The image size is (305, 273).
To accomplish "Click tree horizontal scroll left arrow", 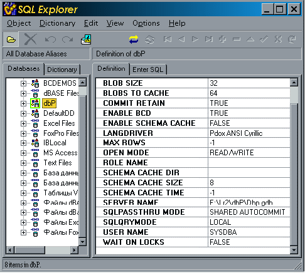I will [10, 250].
